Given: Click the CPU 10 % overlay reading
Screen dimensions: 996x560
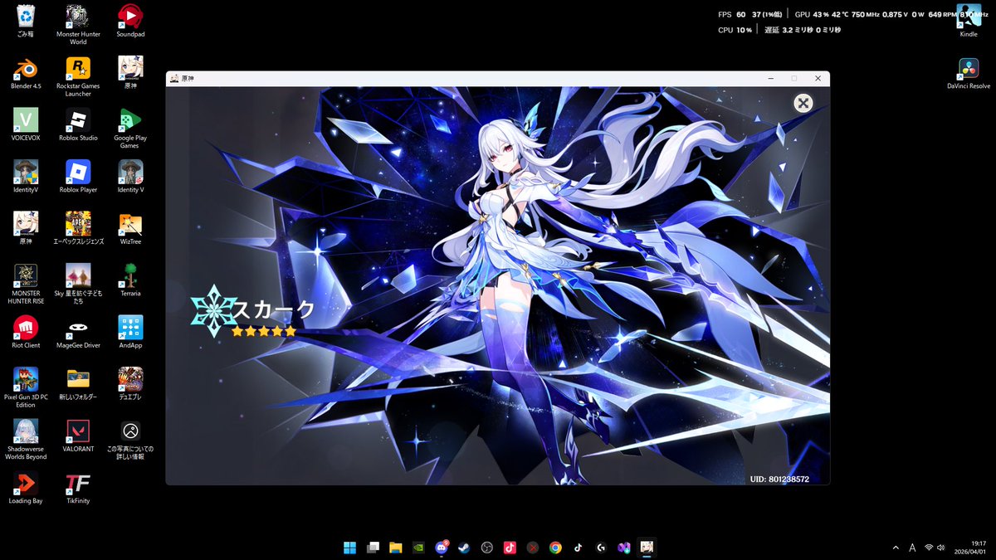Looking at the screenshot, I should click(x=735, y=30).
